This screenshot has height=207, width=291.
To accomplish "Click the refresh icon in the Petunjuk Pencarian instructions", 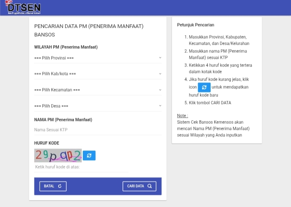I will coord(204,87).
